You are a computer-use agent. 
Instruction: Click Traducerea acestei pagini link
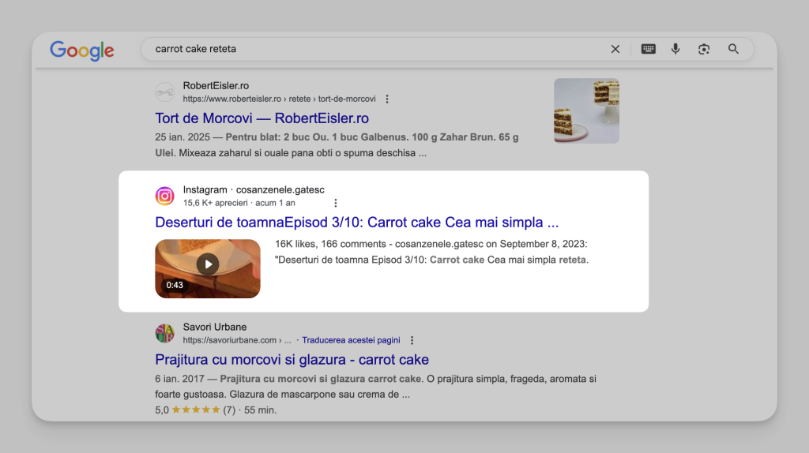point(351,340)
